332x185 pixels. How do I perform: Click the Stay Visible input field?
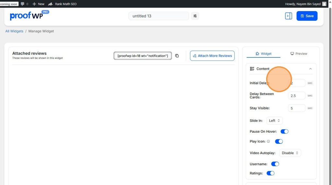point(296,108)
